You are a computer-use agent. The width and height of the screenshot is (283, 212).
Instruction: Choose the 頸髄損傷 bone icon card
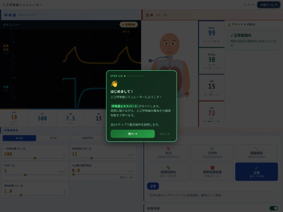click(x=256, y=152)
